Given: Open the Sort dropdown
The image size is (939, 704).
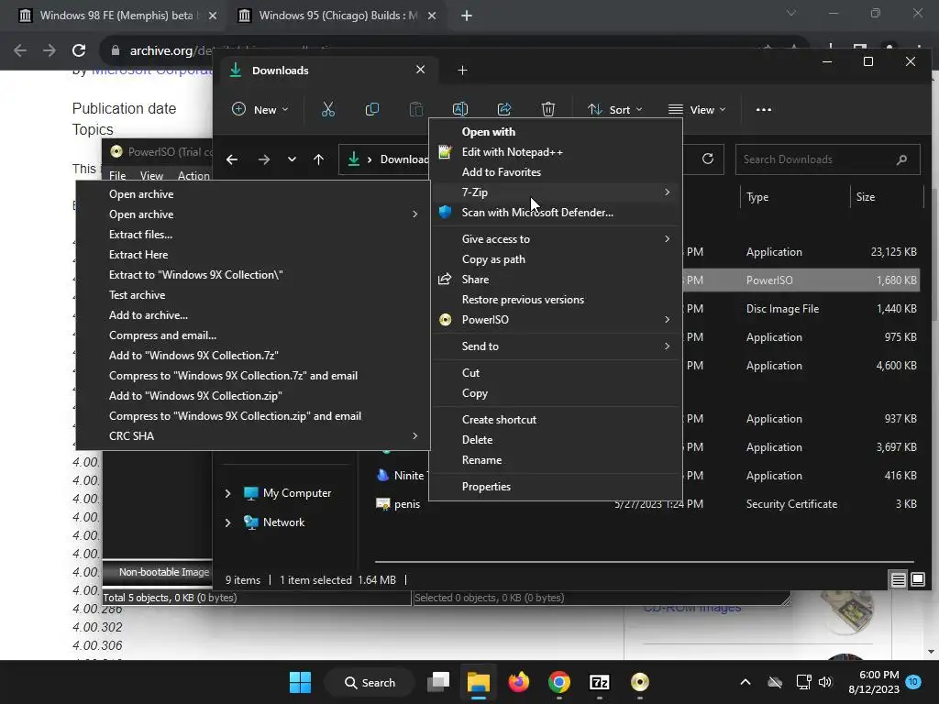Looking at the screenshot, I should click(x=615, y=110).
